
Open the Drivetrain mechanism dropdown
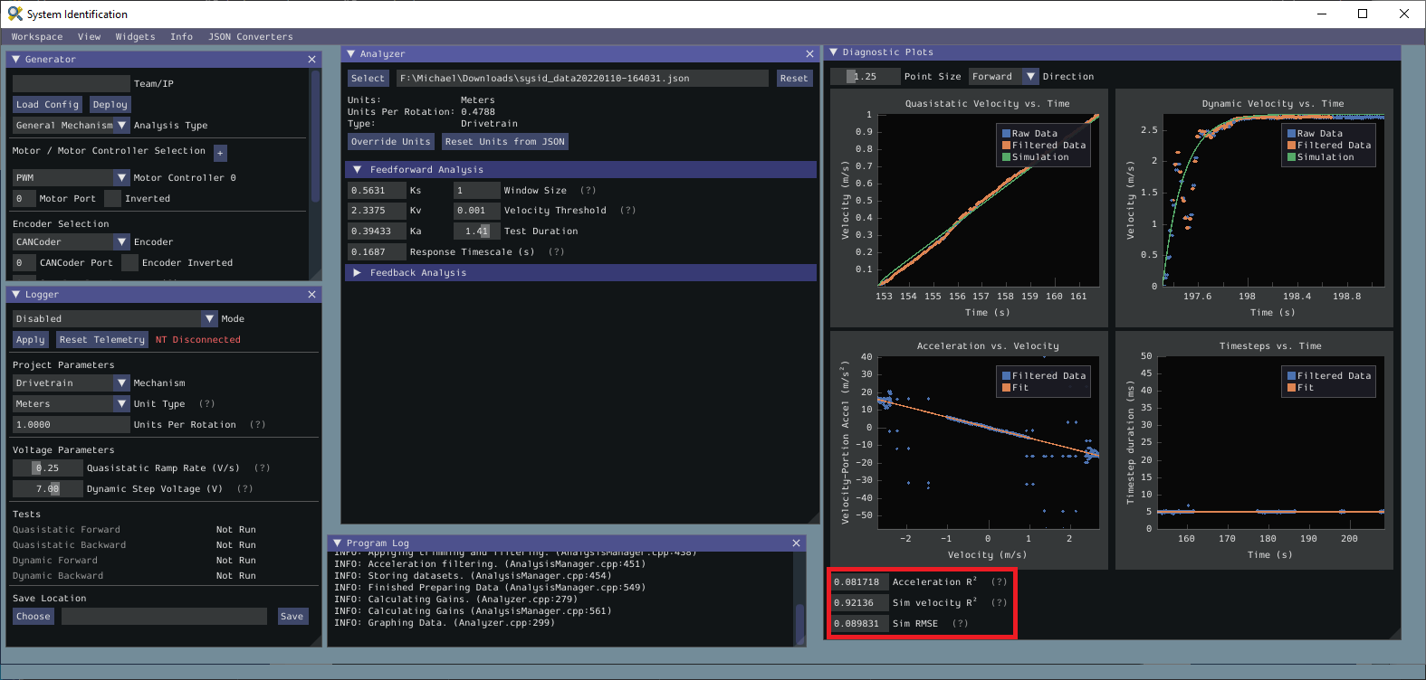point(72,383)
